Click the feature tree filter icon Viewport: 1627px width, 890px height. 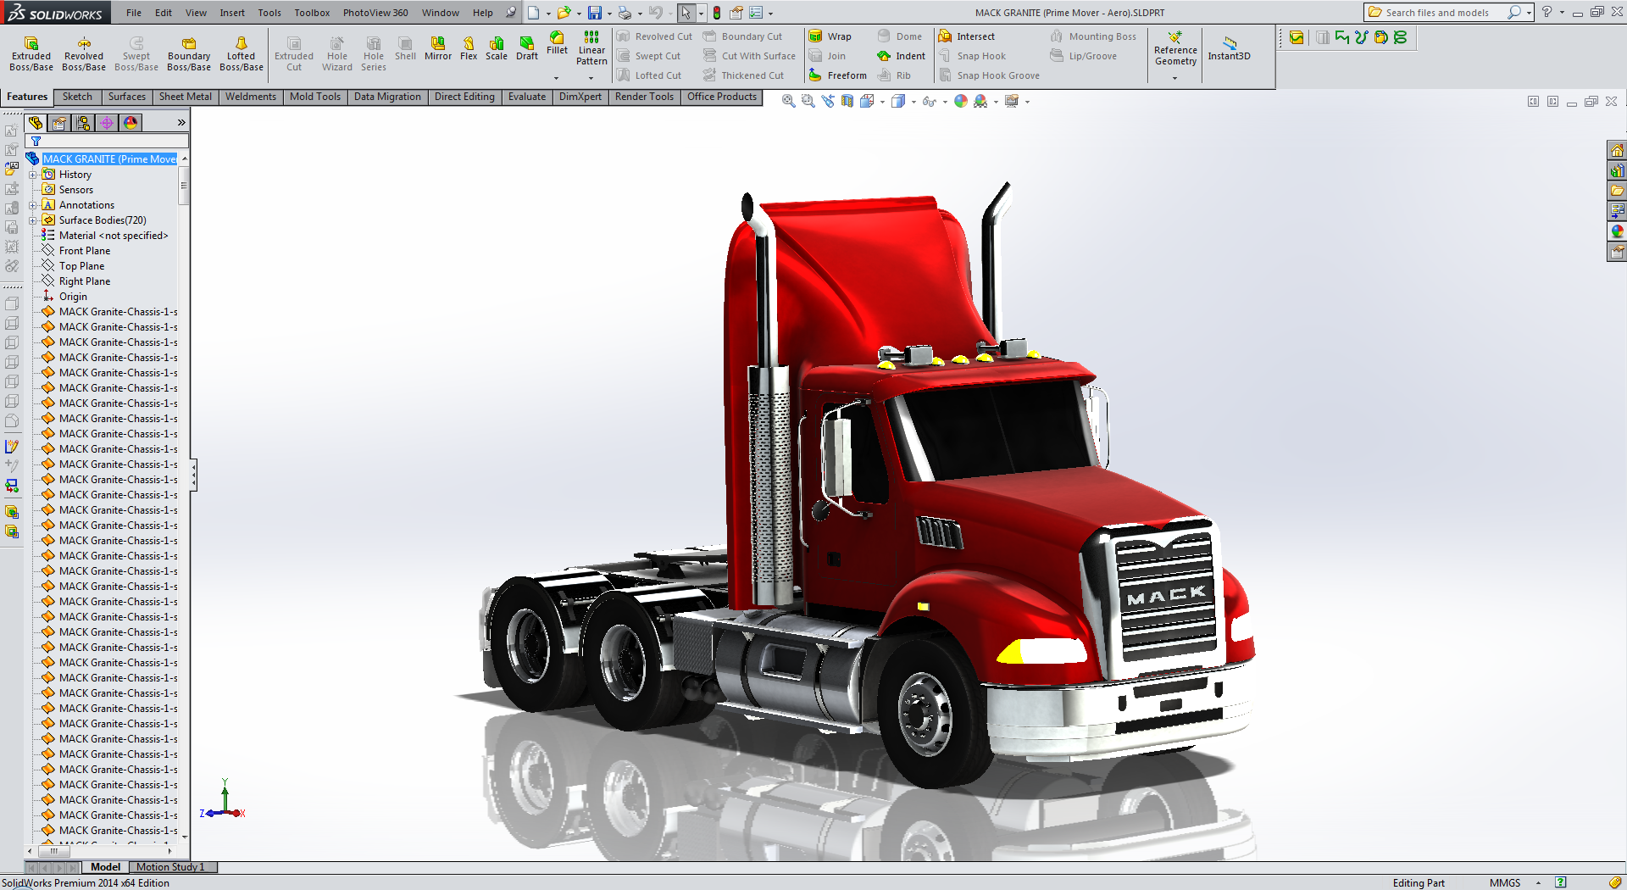36,142
